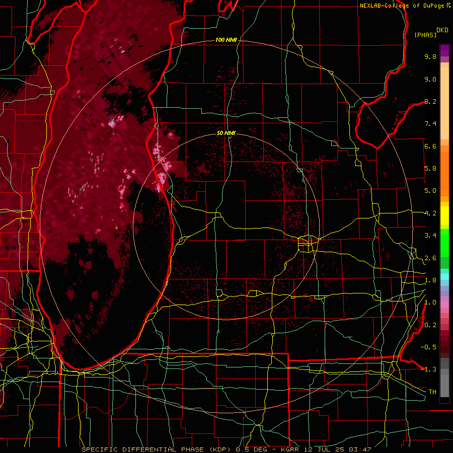Click the '0.5 DEG' elevation text
Viewport: 453px width, 453px height.
click(x=251, y=449)
